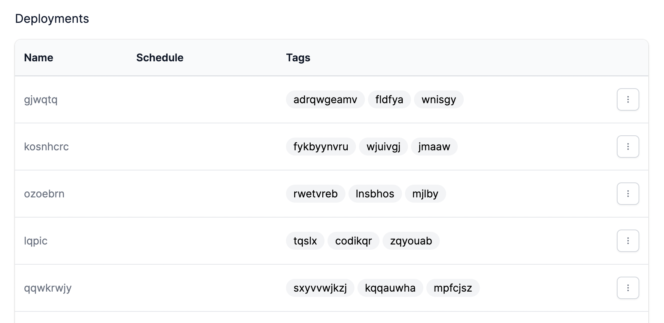The image size is (664, 323).
Task: Open actions menu for ozoebrn deployment
Action: click(628, 194)
